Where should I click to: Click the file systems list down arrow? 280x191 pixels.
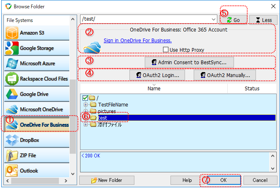click(x=73, y=174)
